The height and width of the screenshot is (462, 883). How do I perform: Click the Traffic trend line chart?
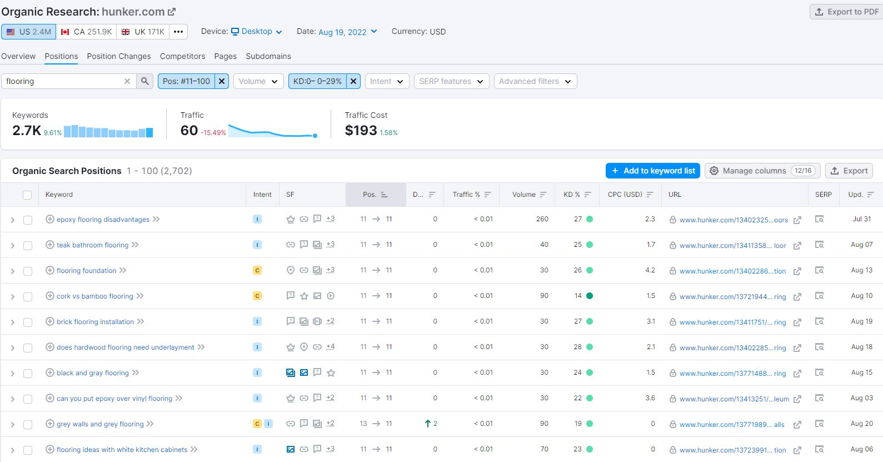[273, 131]
